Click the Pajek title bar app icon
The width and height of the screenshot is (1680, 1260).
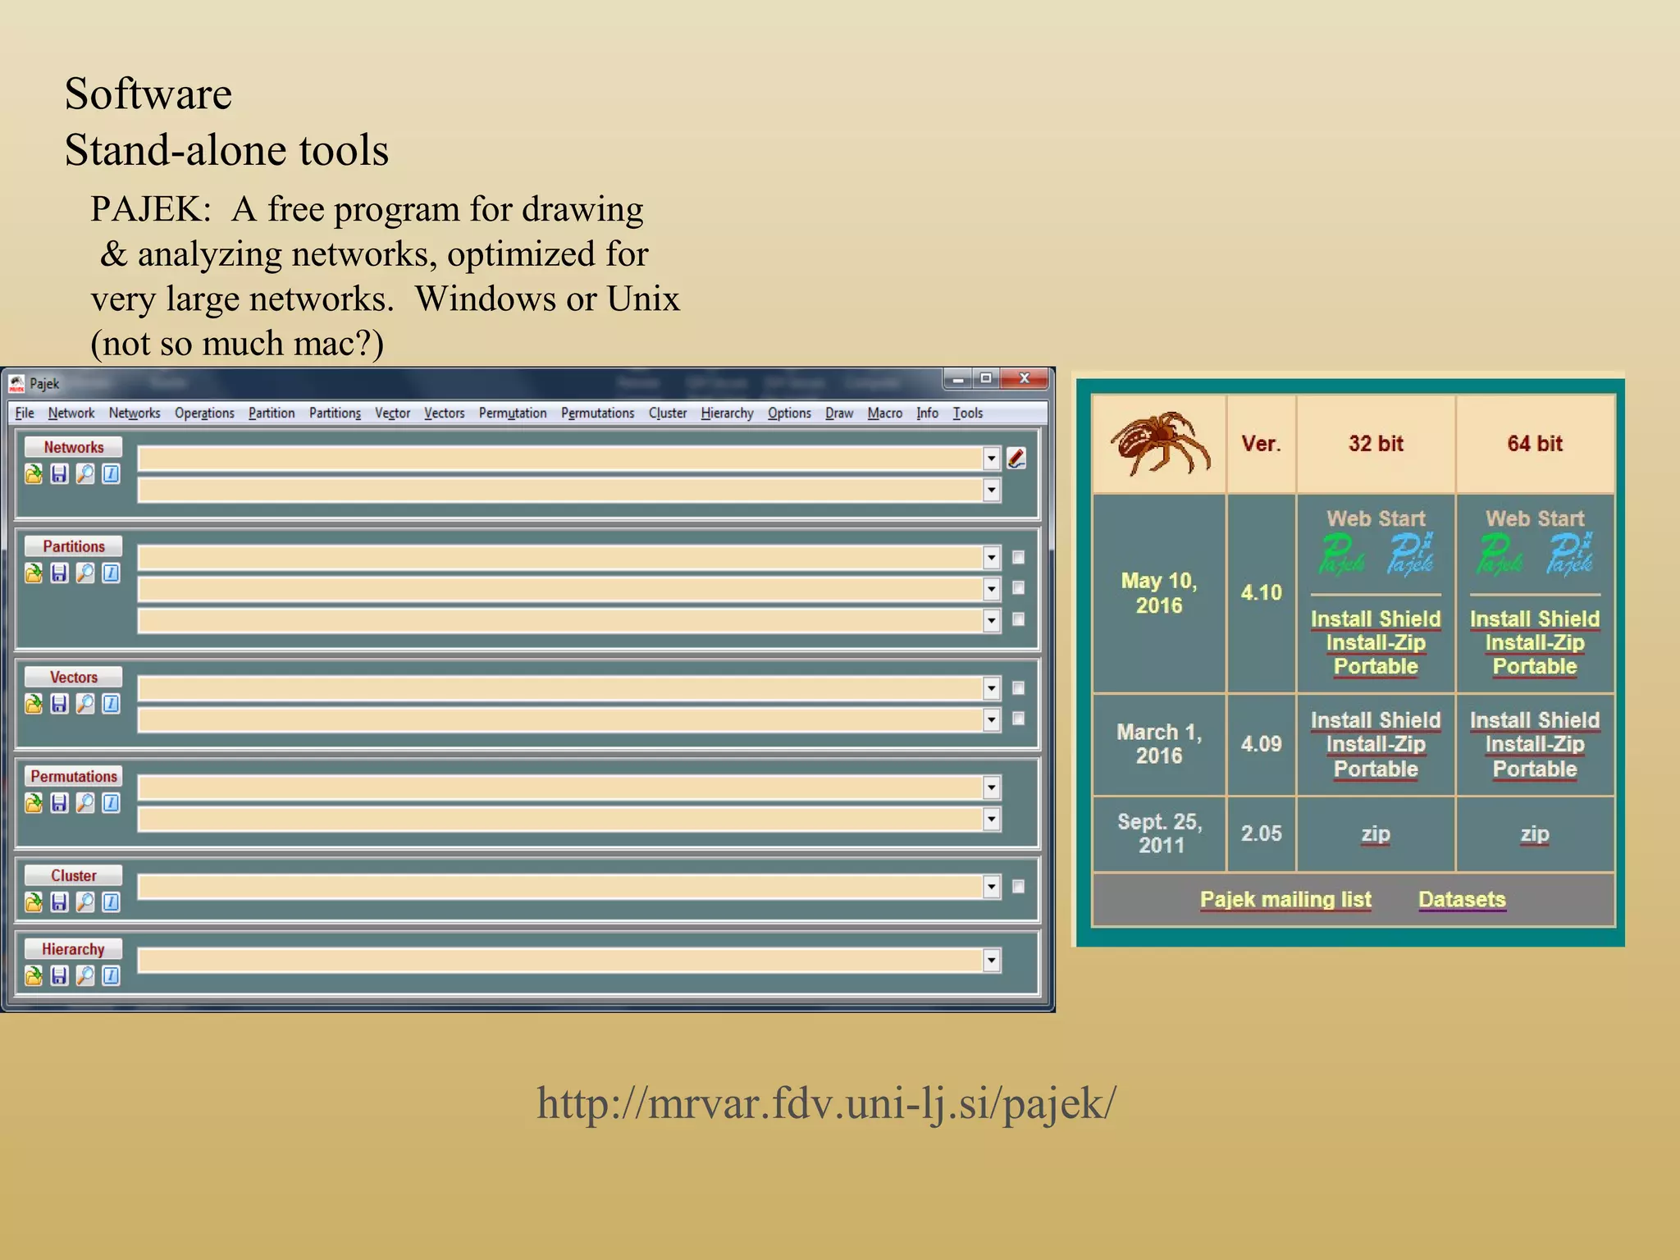[16, 383]
